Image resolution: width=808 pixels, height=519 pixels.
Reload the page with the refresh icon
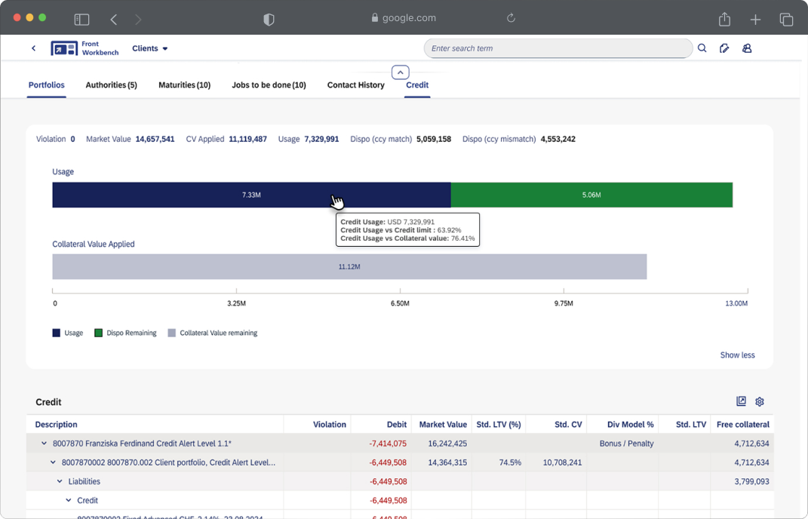coord(511,18)
